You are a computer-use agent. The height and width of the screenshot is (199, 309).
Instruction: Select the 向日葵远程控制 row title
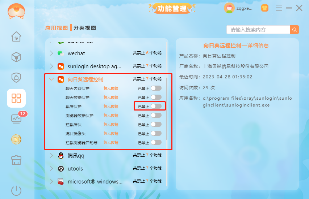[85, 79]
